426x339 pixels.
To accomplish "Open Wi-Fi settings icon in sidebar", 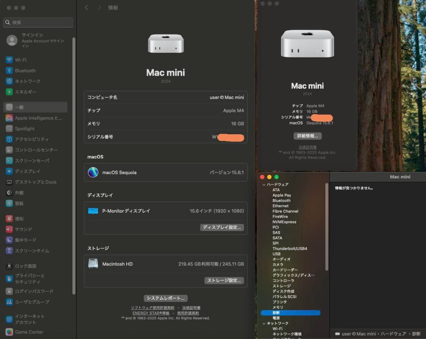I will point(9,60).
